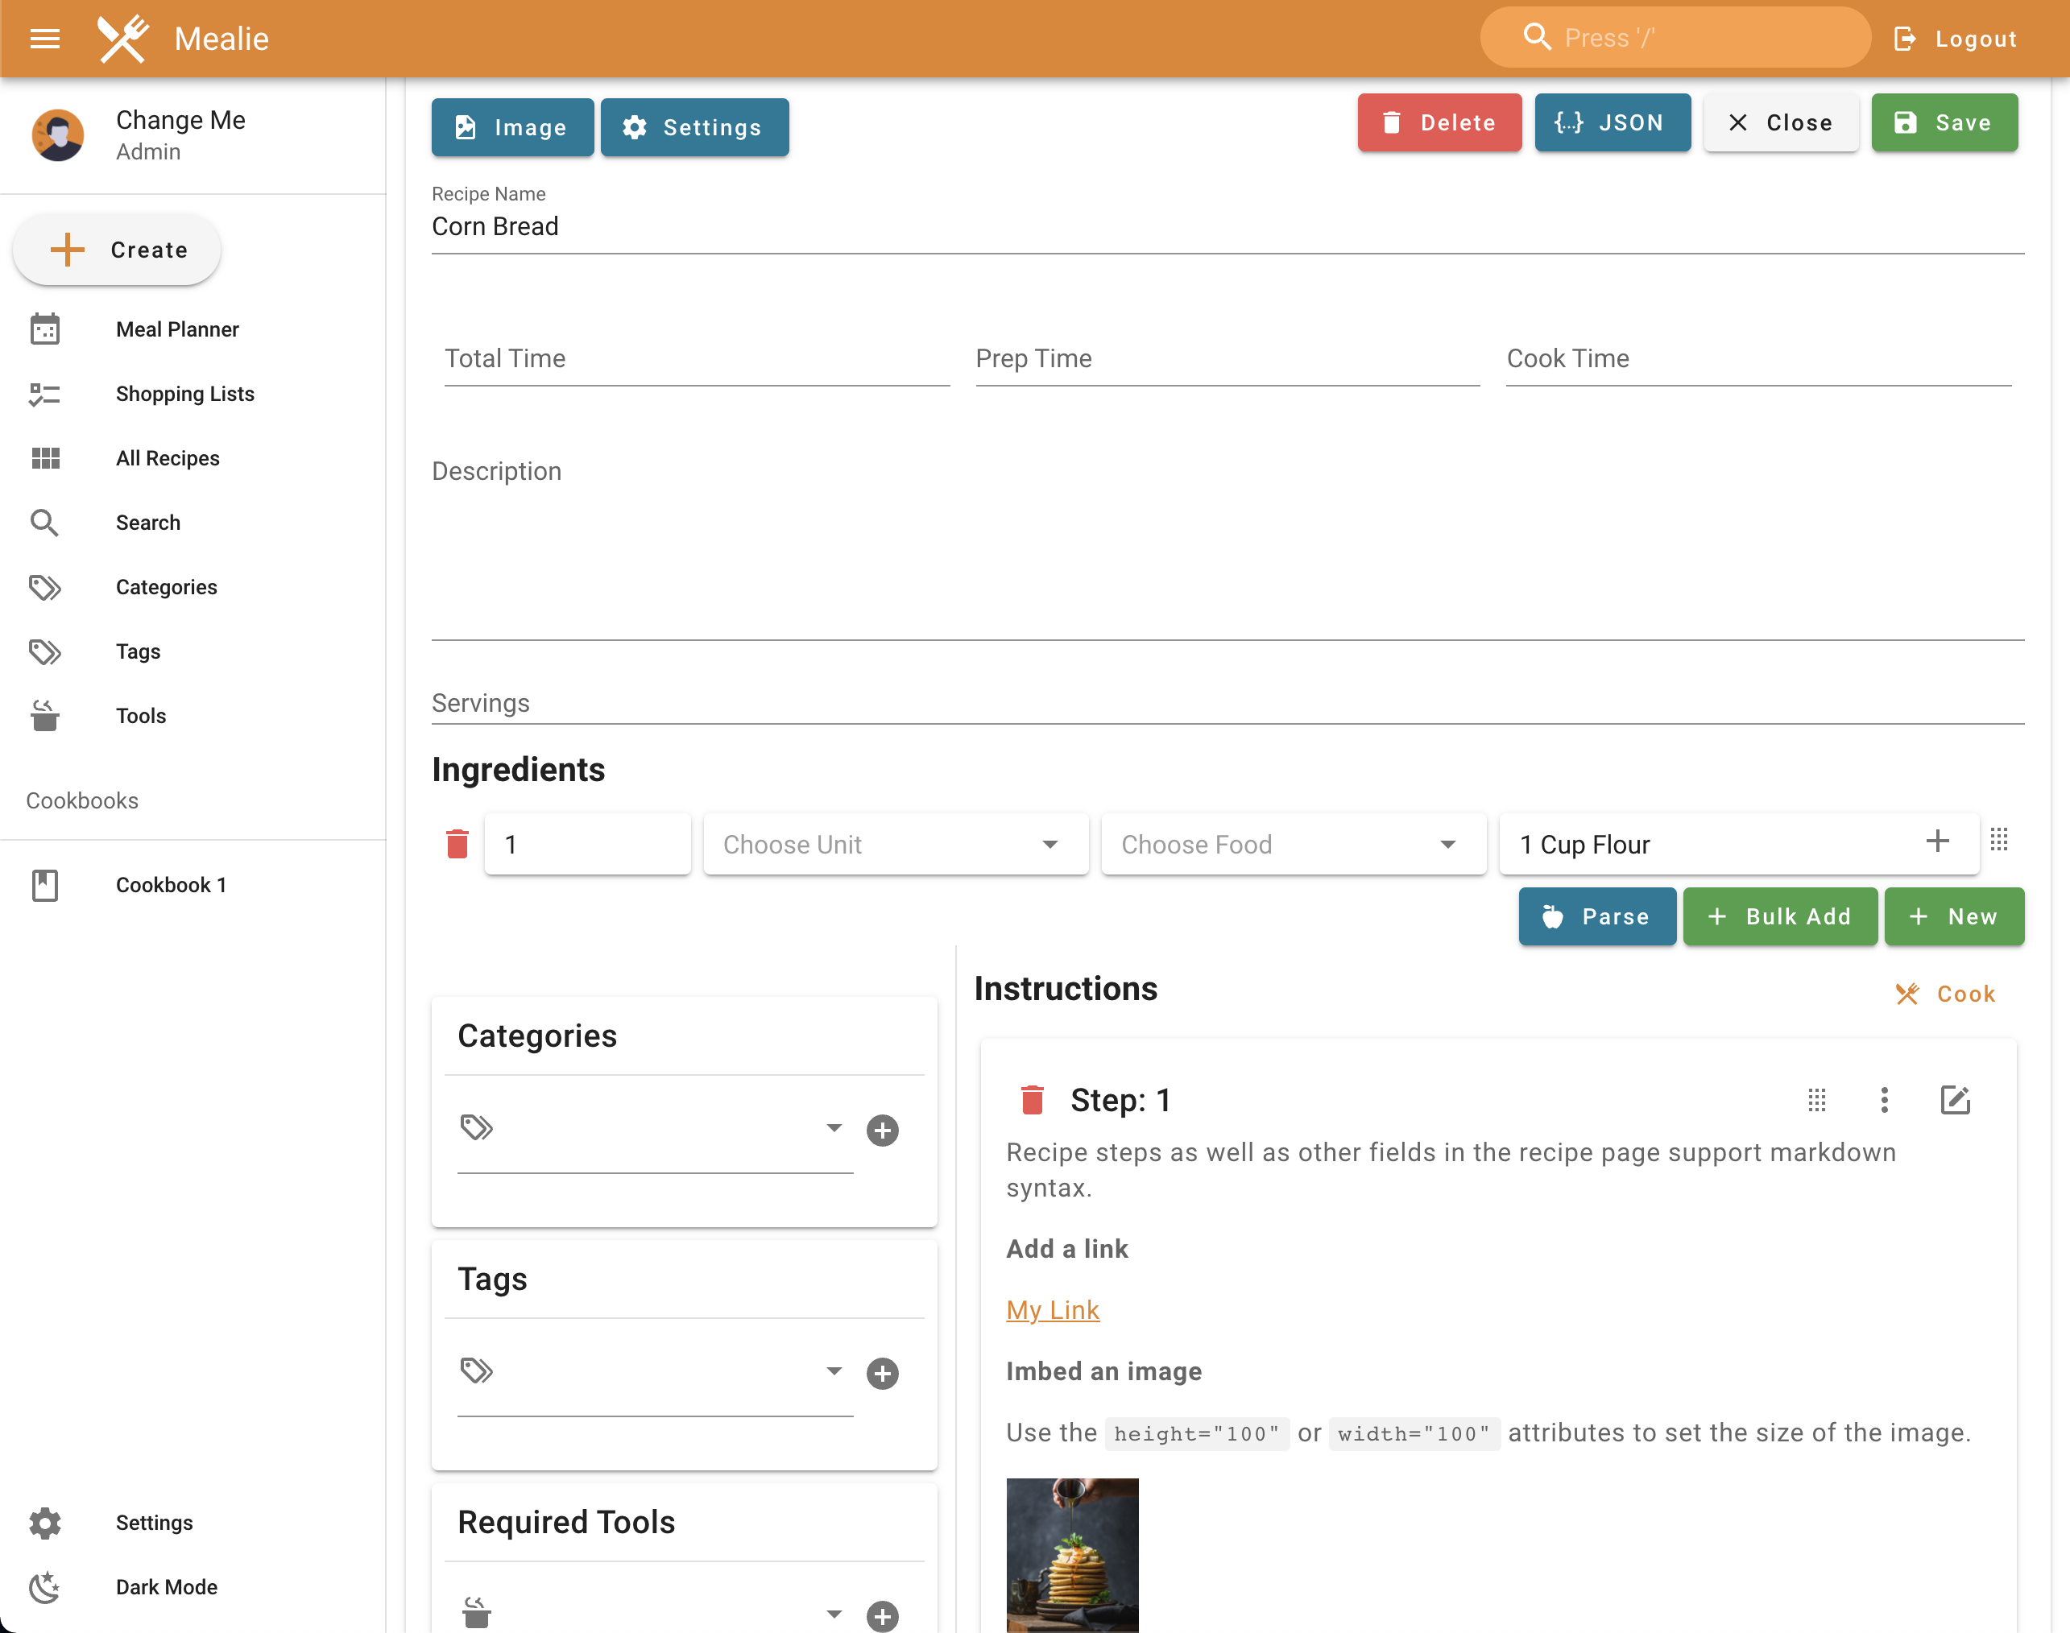
Task: Delete Step 1 using trash icon
Action: [1032, 1099]
